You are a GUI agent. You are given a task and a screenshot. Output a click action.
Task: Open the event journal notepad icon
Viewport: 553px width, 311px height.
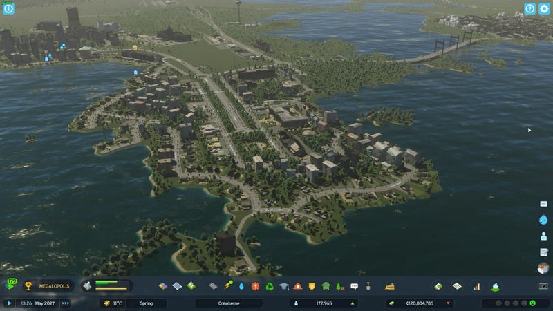point(543,252)
